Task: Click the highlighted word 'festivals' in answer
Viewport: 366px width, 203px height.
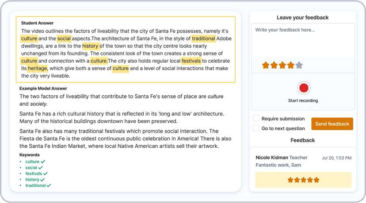Action: point(191,60)
